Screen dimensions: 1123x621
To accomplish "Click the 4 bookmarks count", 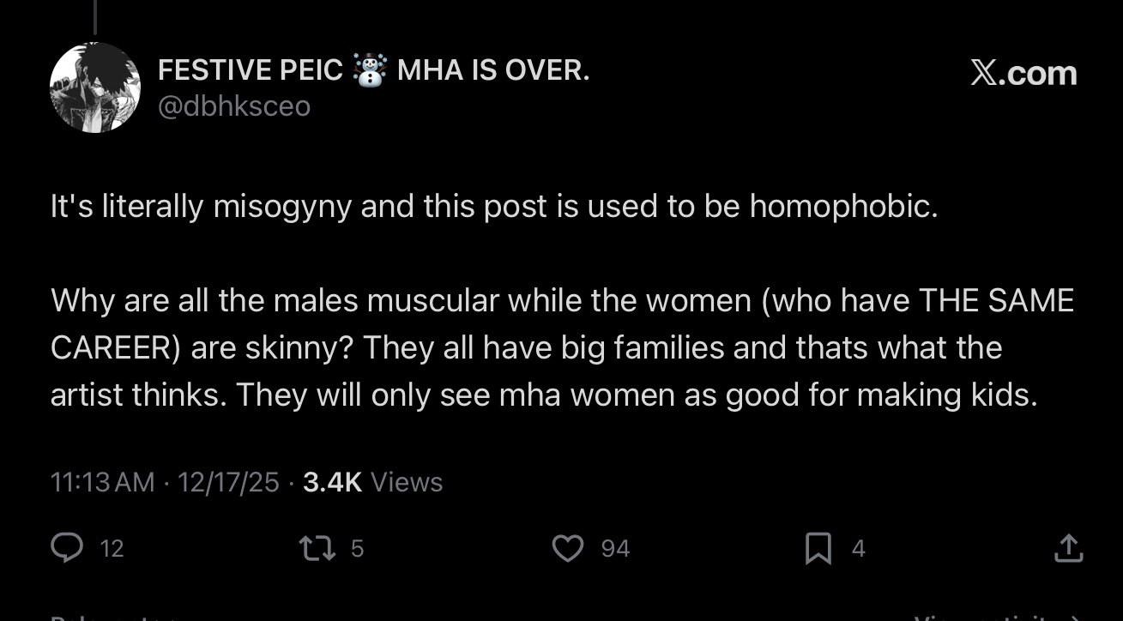I will click(x=858, y=548).
